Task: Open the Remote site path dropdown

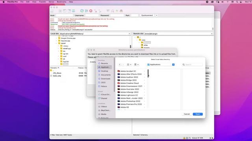Action: point(212,34)
